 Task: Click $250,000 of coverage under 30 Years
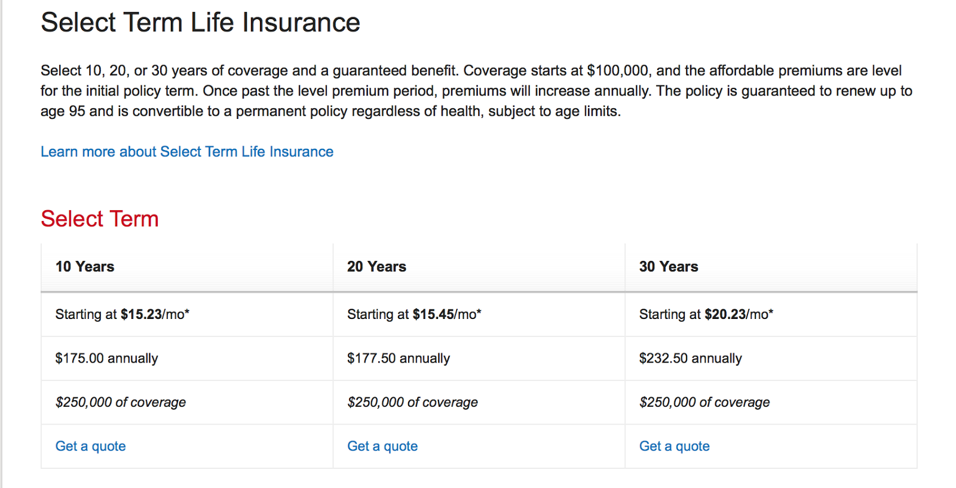click(x=704, y=402)
